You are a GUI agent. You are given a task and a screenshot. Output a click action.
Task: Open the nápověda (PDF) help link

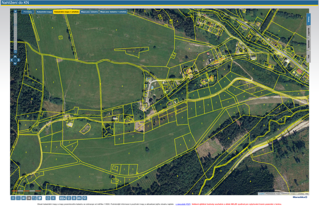point(183,204)
